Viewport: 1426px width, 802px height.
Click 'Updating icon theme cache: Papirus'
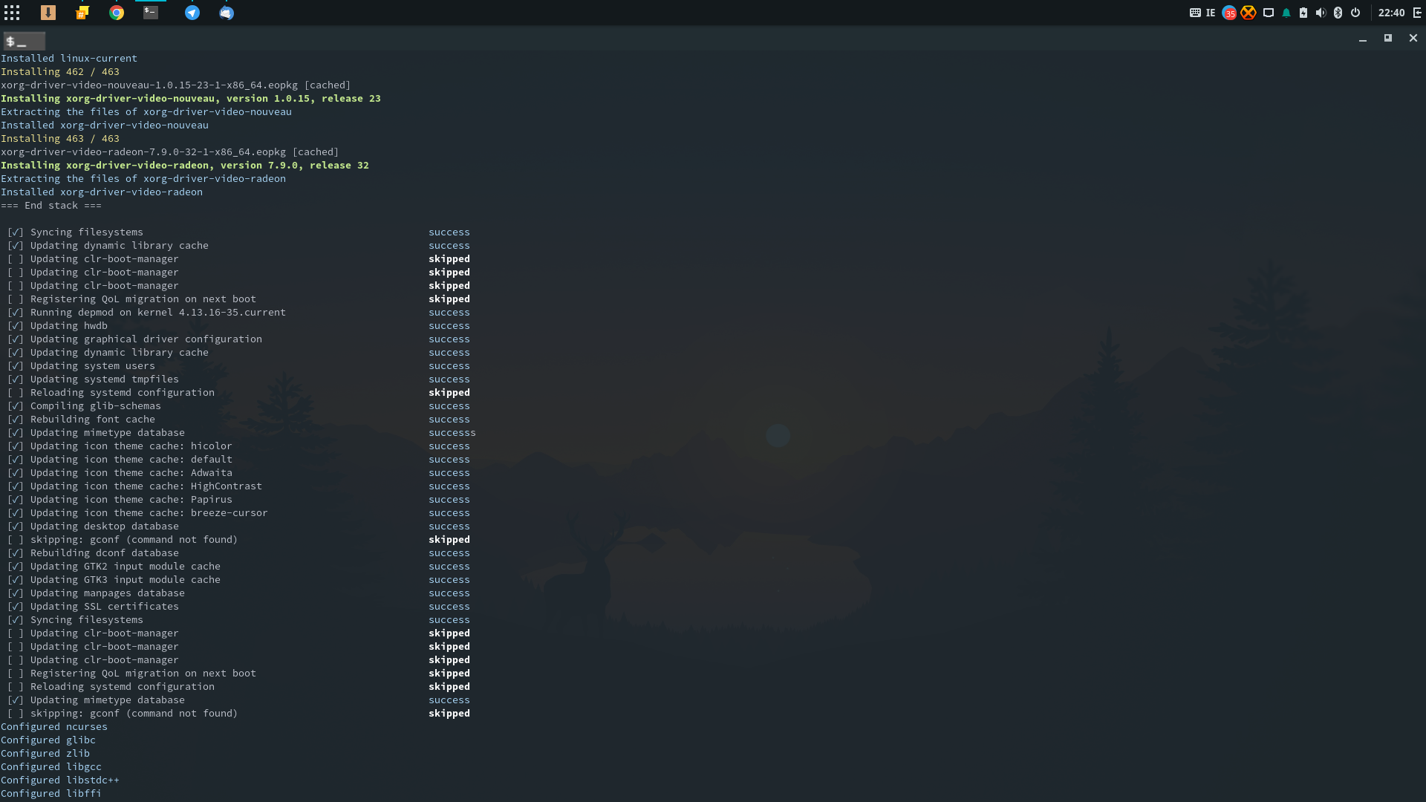[131, 499]
